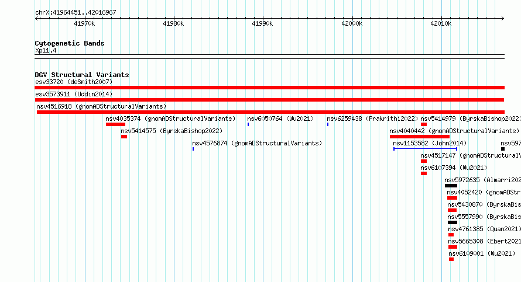Viewport: 521px width, 282px height.
Task: Click nsv4576874 (gnomADStructuralVariants) label
Action: pyautogui.click(x=257, y=143)
